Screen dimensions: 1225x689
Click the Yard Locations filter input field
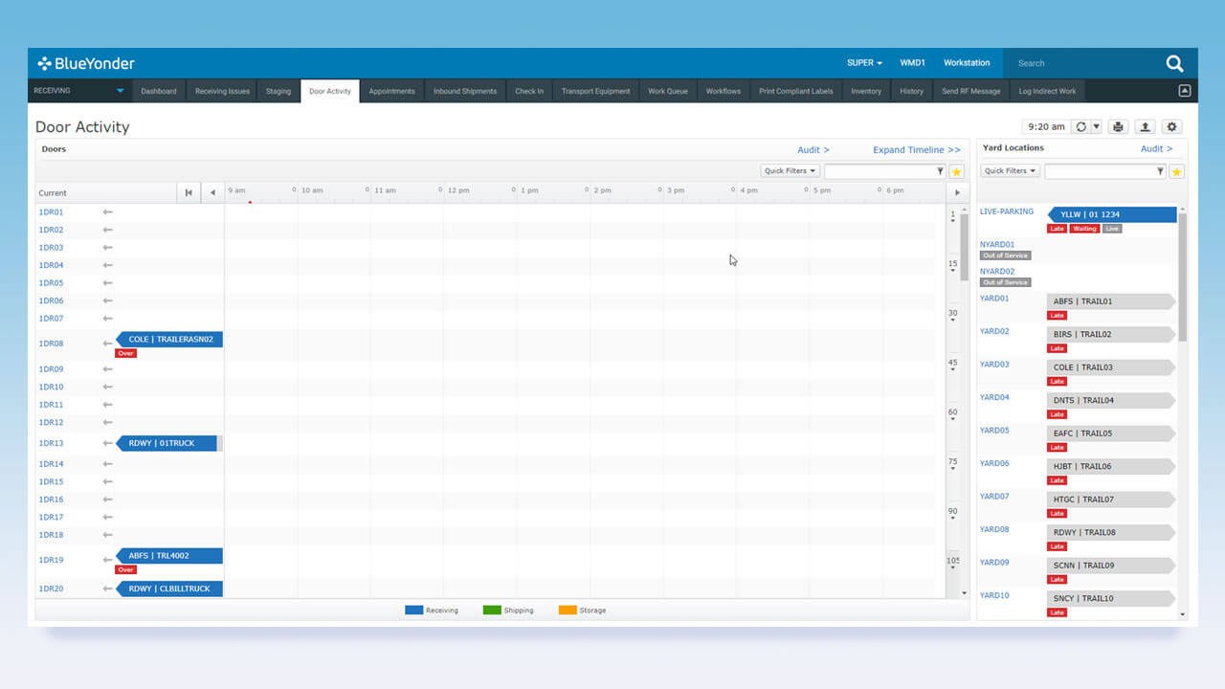click(x=1100, y=171)
